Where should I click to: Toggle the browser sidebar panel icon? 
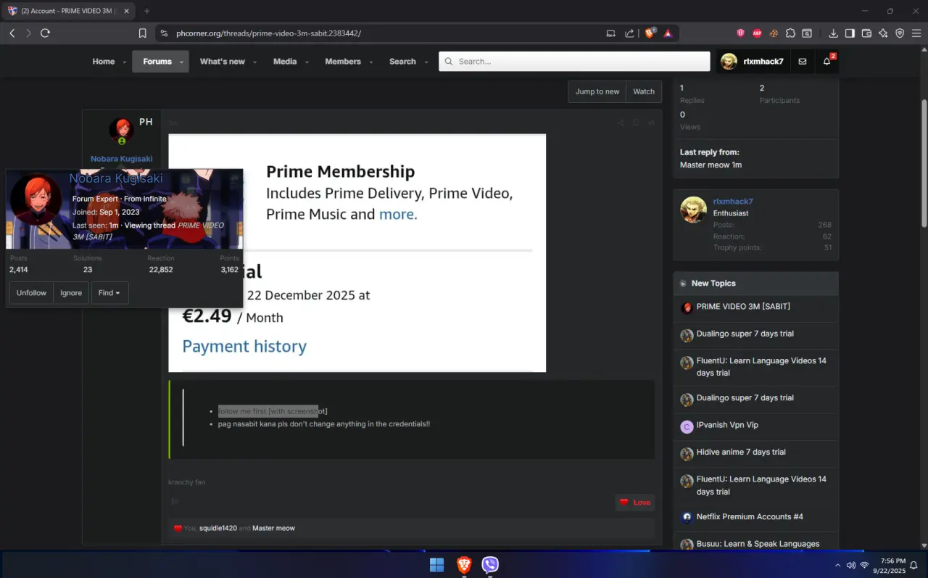pyautogui.click(x=850, y=33)
